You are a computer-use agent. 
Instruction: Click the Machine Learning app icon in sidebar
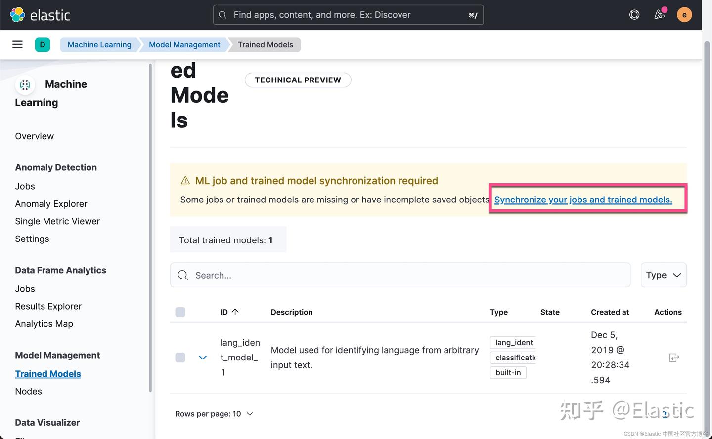[25, 84]
